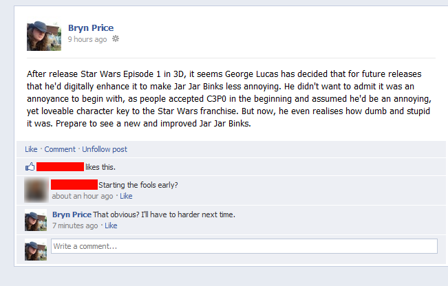448x286 pixels.
Task: Click the "7 minutes ago" timestamp
Action: coord(75,225)
